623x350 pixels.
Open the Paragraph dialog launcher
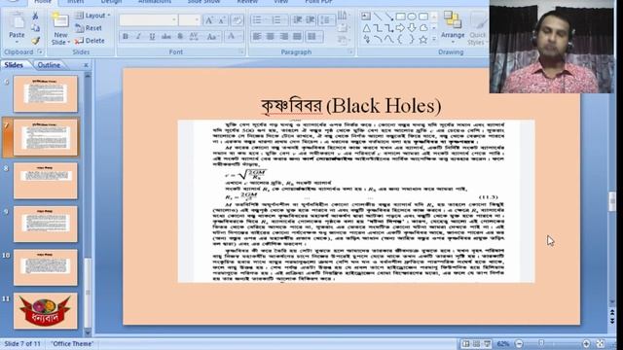[x=350, y=52]
